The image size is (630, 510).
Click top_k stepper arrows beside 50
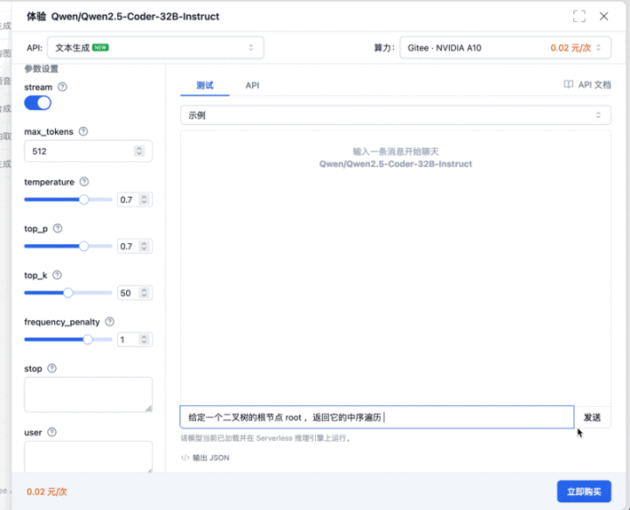coord(144,293)
